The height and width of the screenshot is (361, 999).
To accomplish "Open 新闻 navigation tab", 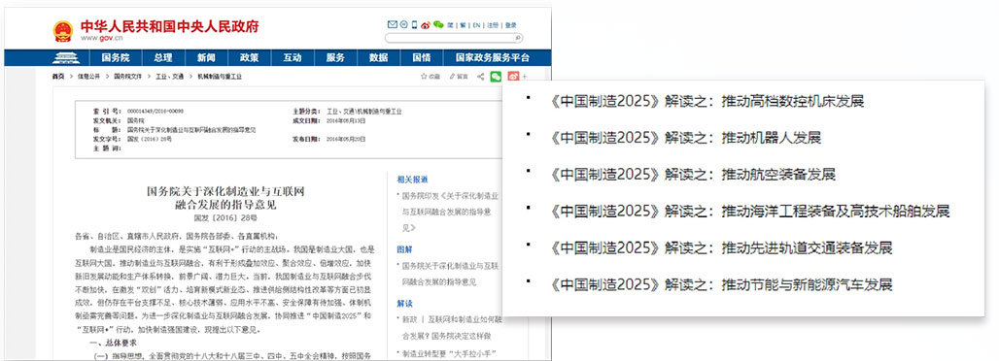I will [206, 57].
